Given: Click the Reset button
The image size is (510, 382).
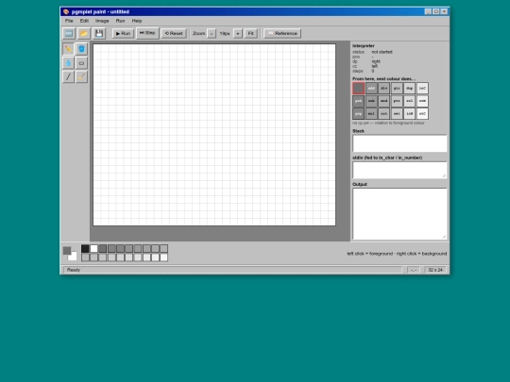Looking at the screenshot, I should point(174,33).
